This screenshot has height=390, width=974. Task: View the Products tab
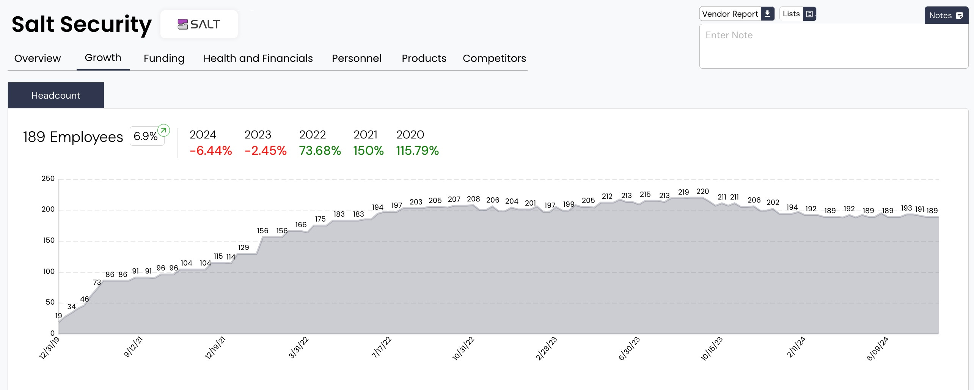click(424, 58)
